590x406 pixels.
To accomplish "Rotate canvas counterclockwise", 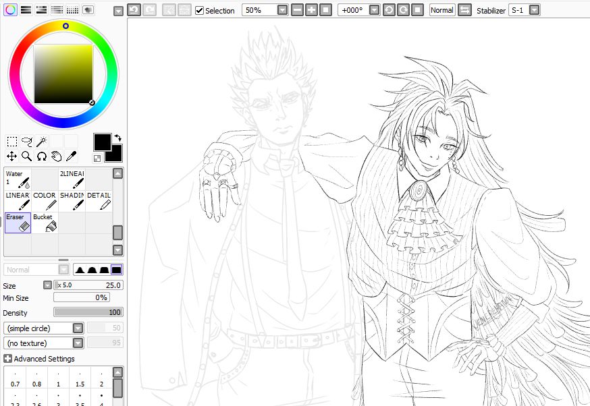I will pyautogui.click(x=389, y=10).
